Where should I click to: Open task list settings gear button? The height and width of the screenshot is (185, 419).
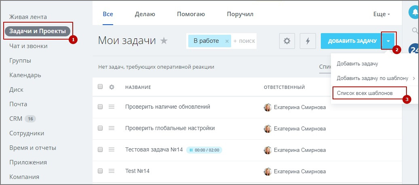tap(287, 41)
